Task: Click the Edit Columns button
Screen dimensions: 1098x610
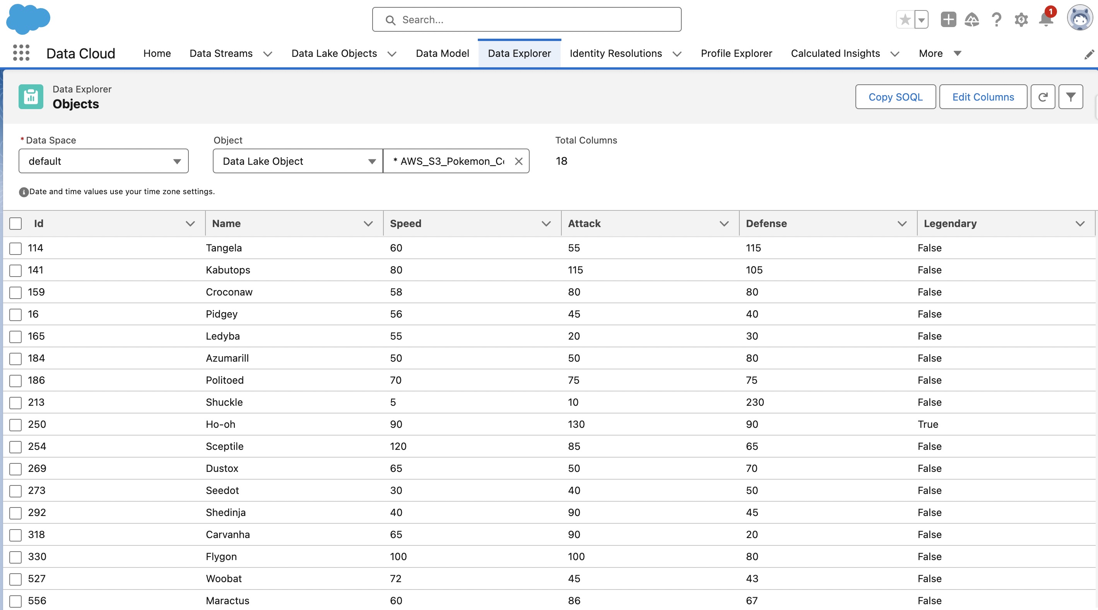Action: pyautogui.click(x=983, y=97)
